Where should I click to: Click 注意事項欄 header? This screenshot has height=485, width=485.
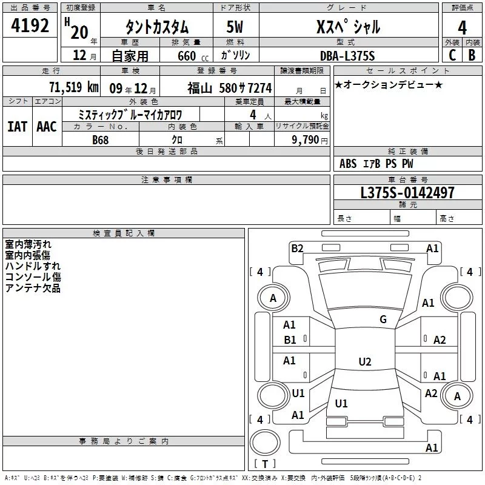166,179
